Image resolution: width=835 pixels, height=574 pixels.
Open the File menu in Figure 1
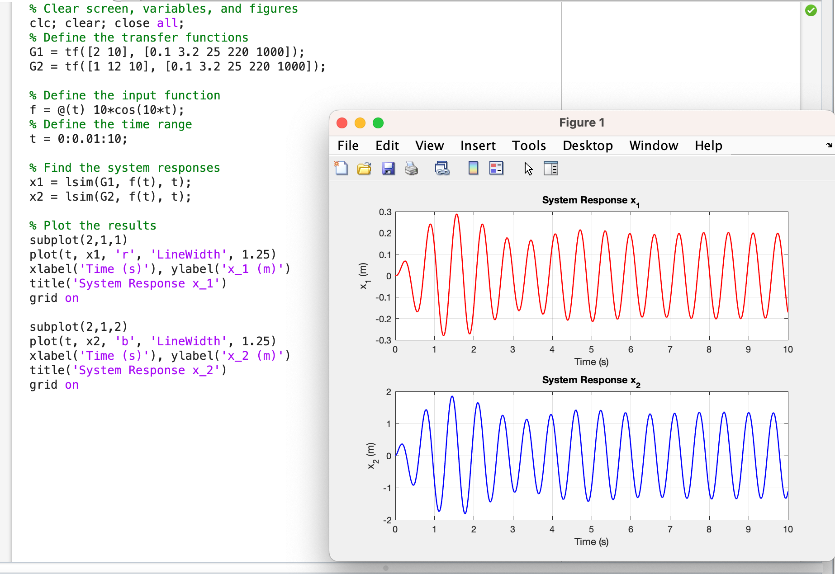(348, 146)
